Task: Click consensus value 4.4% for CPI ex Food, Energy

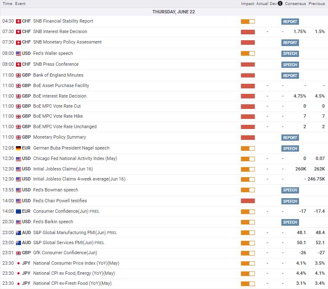Action: (x=301, y=273)
